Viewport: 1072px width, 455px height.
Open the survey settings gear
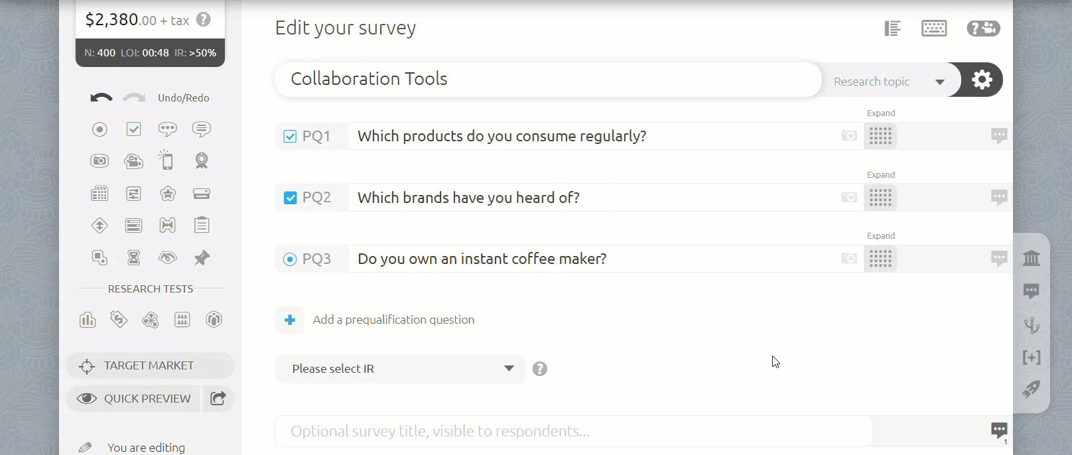tap(982, 80)
